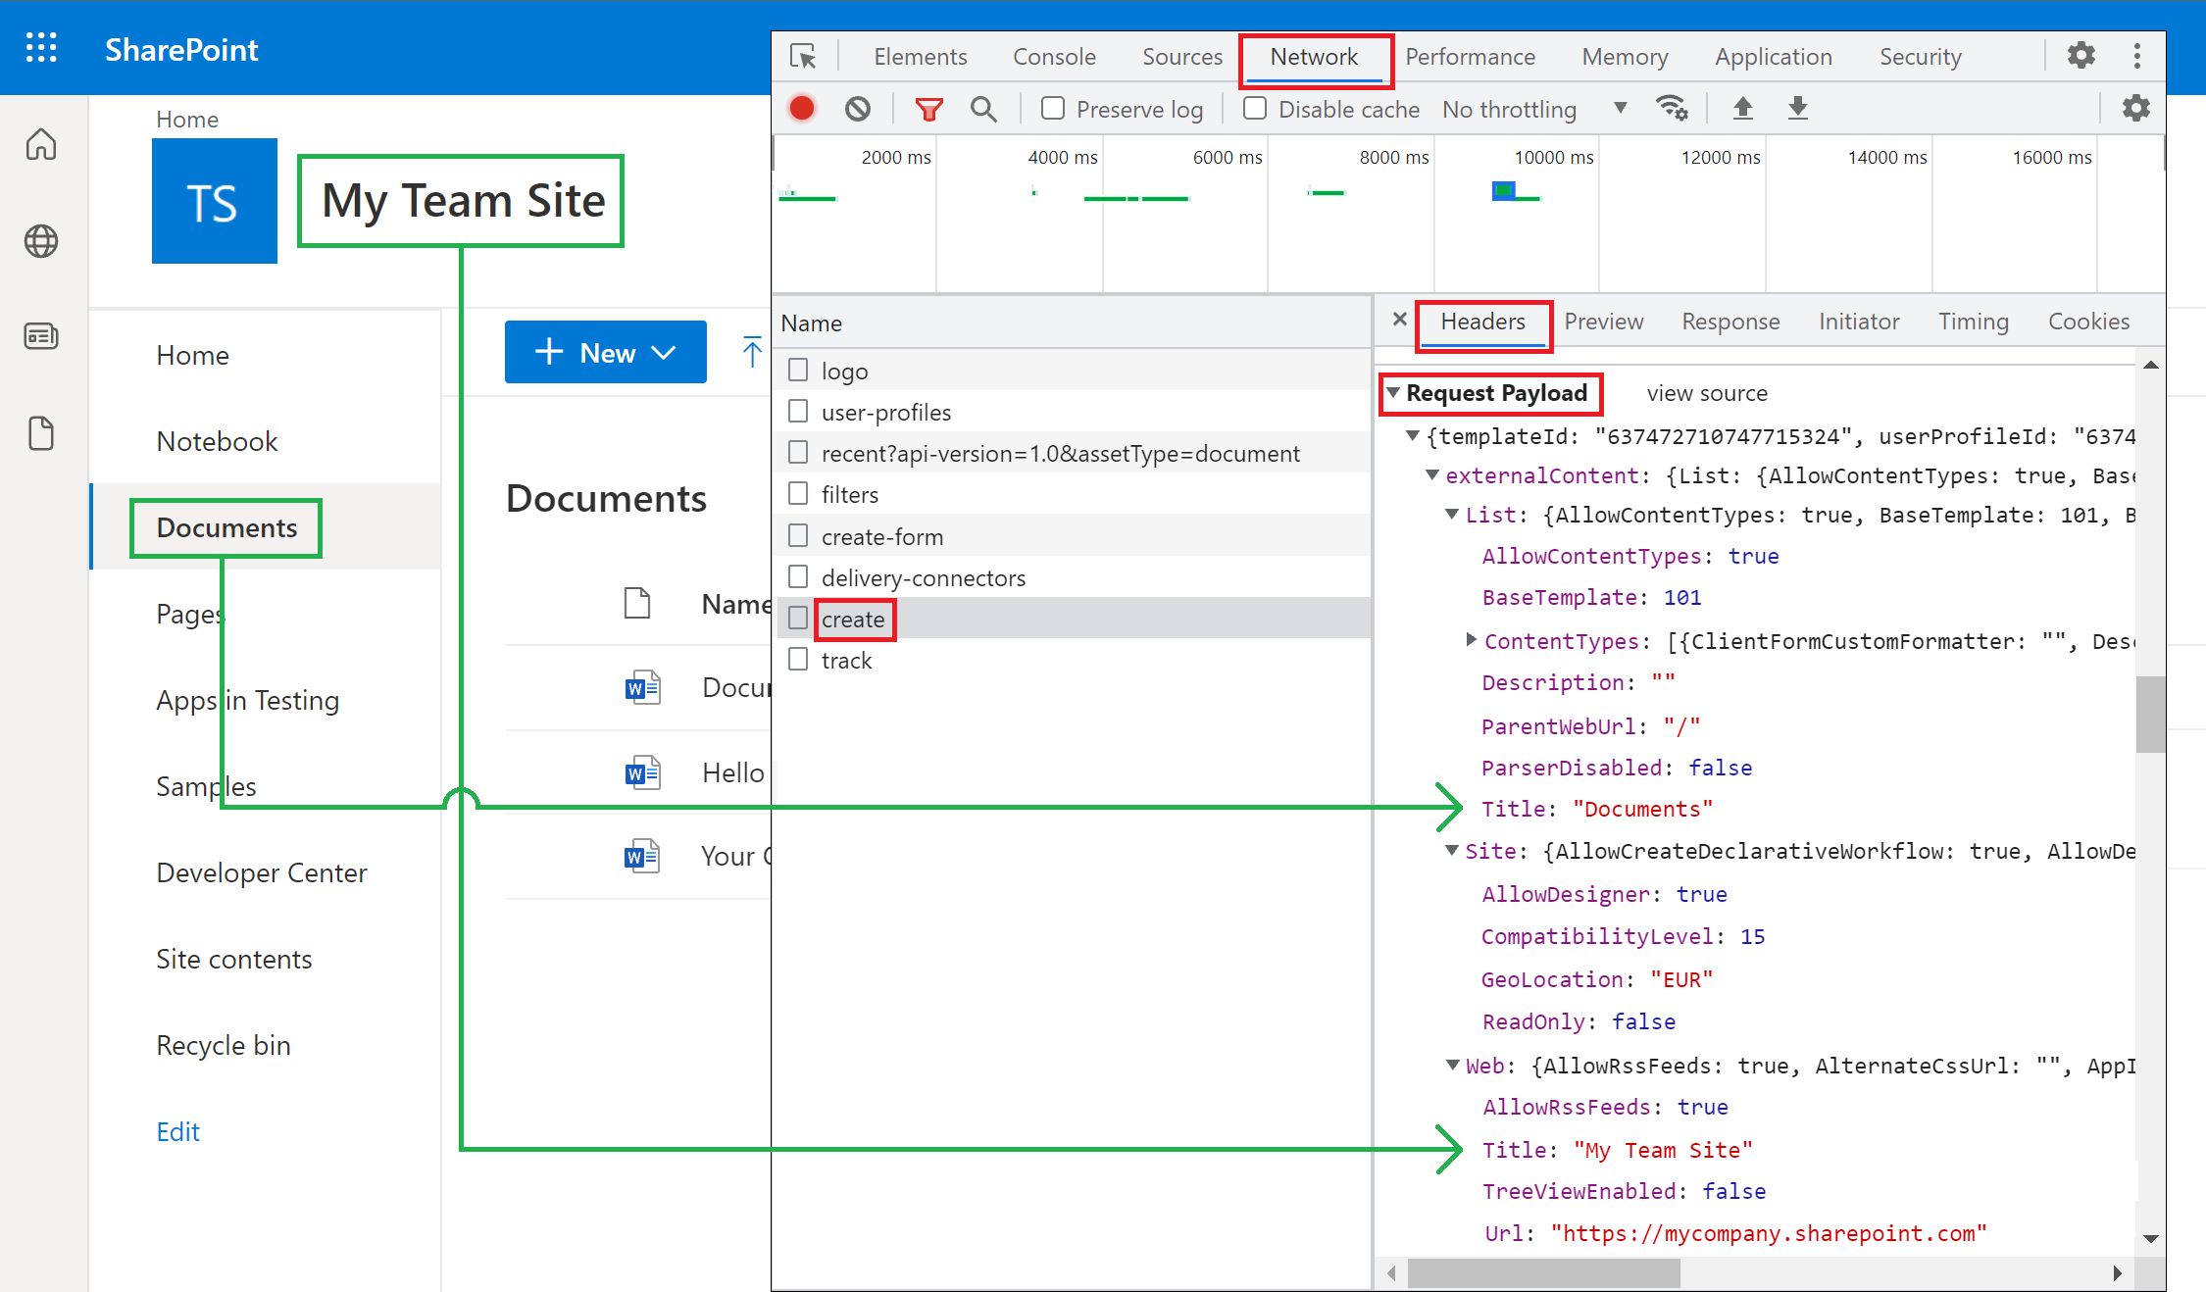
Task: Open DevTools settings gear
Action: 2081,56
